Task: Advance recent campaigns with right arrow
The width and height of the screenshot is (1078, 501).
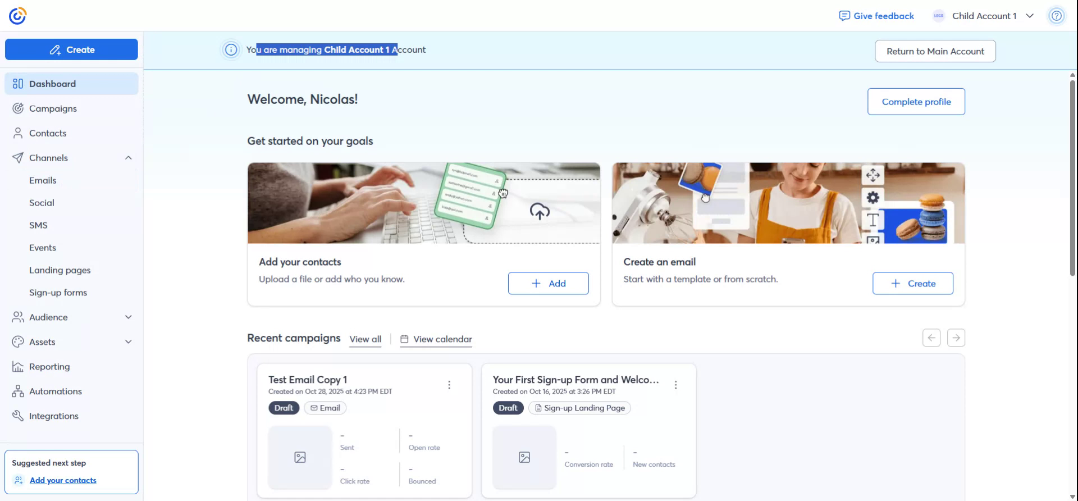Action: tap(956, 338)
